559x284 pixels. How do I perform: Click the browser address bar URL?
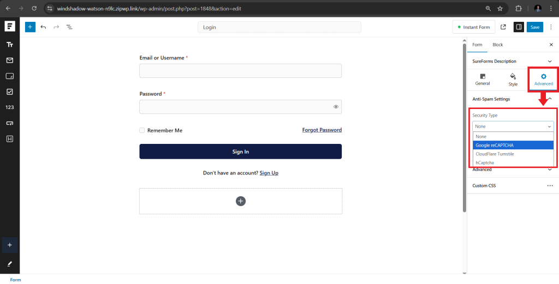click(x=149, y=8)
